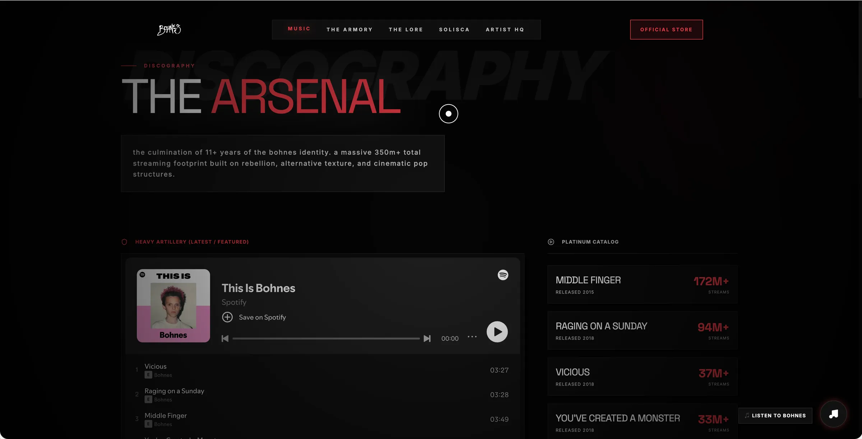Open the Raging on a Sunday catalog card
862x439 pixels.
point(642,331)
